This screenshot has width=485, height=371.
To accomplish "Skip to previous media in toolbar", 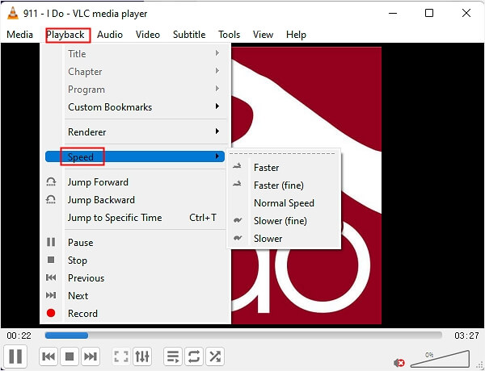I will coord(48,356).
